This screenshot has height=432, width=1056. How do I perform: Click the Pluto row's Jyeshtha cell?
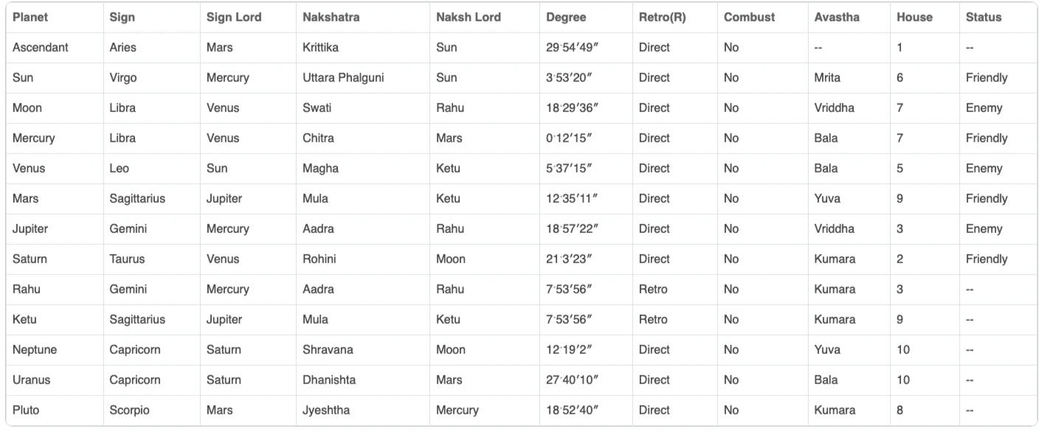326,410
